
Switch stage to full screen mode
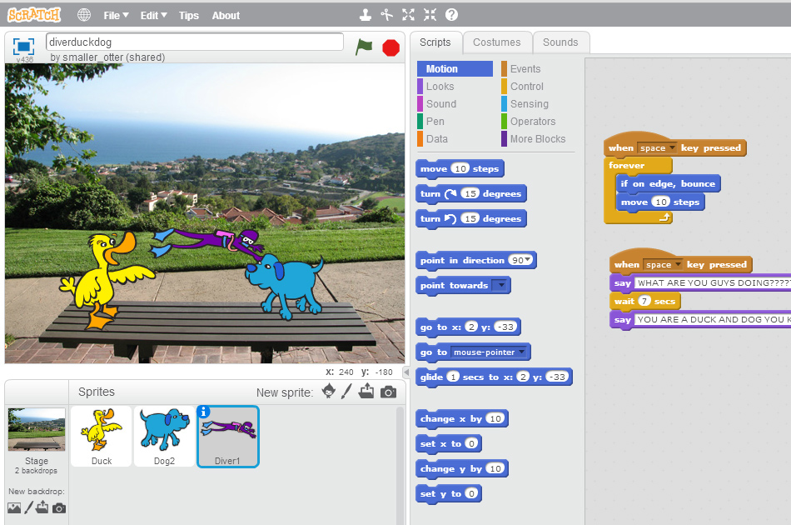[x=23, y=46]
